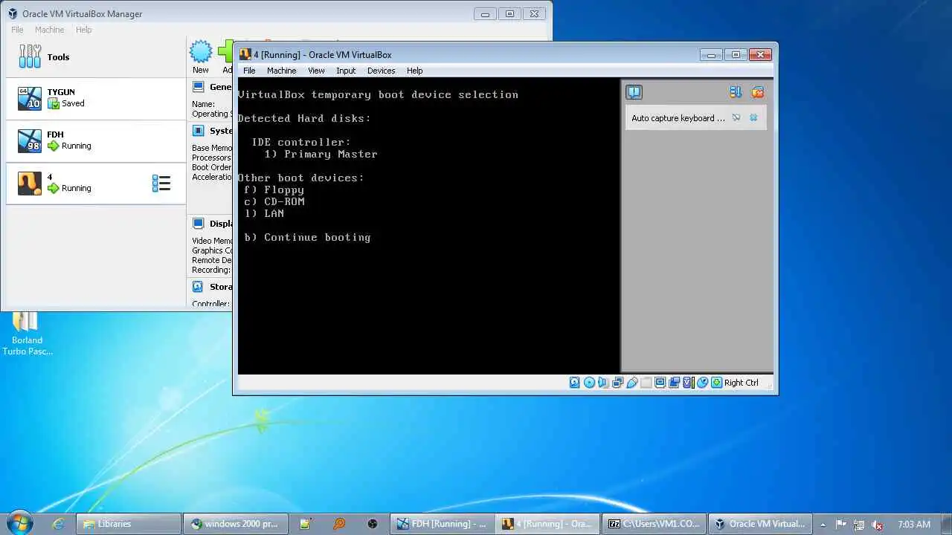Viewport: 952px width, 535px height.
Task: Open the hard disk activity status icon
Action: [574, 383]
